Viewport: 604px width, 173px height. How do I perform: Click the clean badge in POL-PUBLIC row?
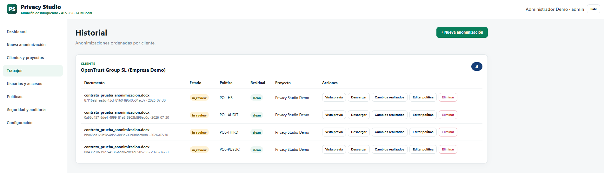click(x=257, y=150)
